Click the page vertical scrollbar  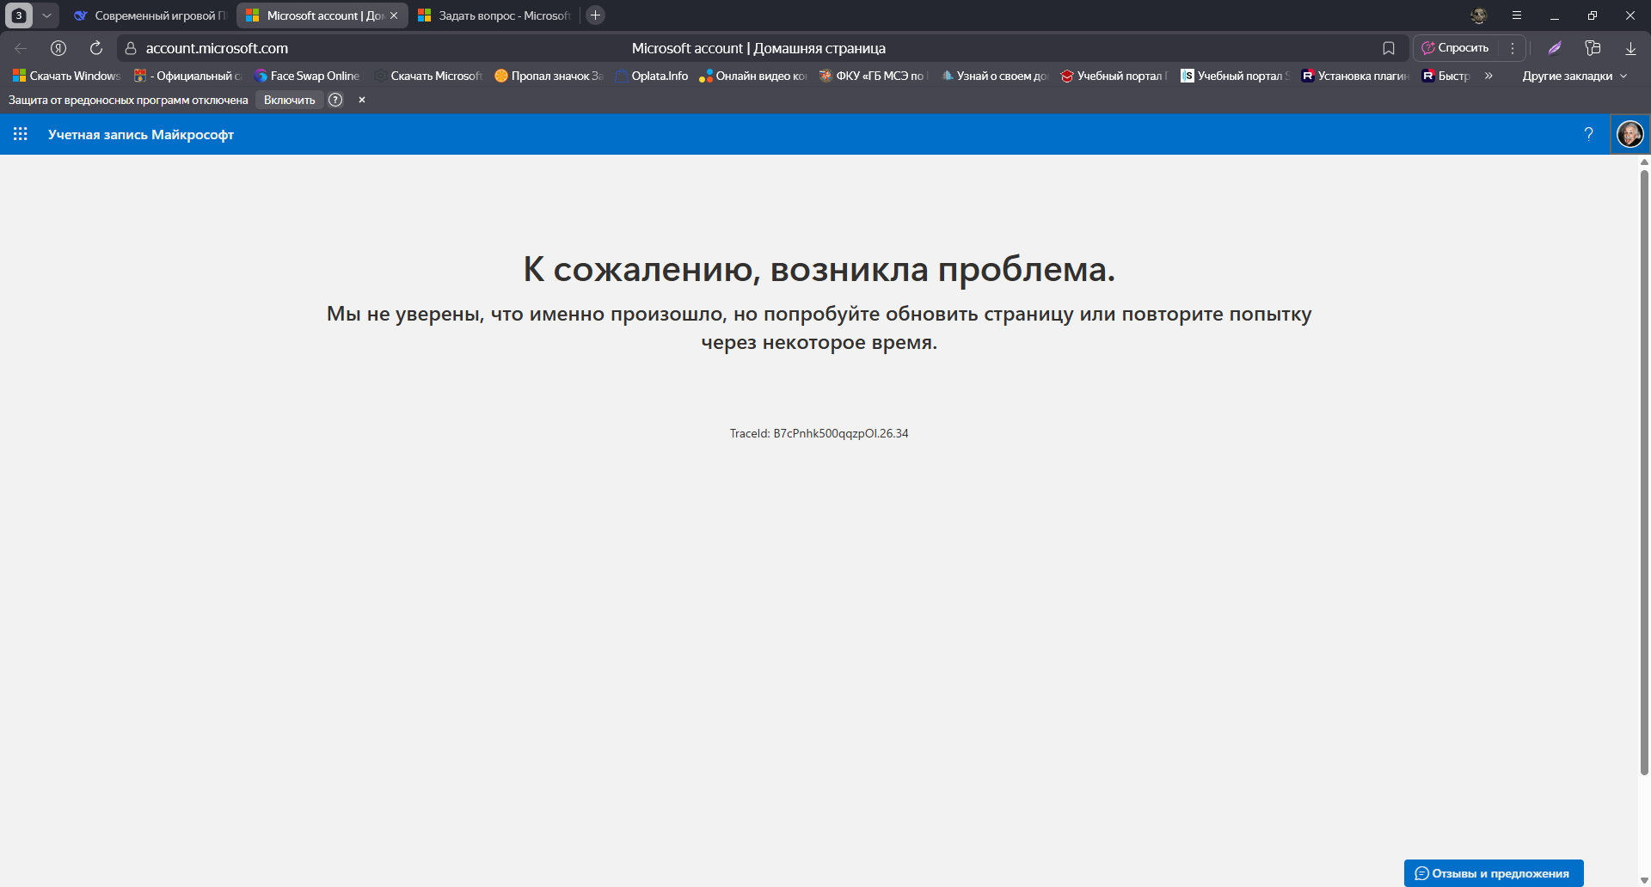(x=1644, y=473)
